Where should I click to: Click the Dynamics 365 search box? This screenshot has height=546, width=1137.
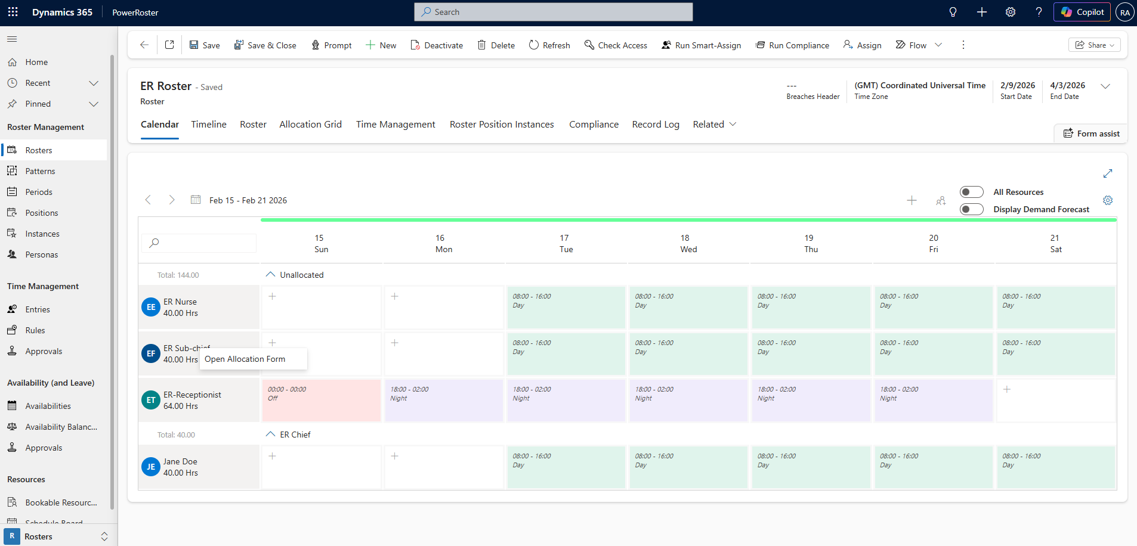coord(554,12)
